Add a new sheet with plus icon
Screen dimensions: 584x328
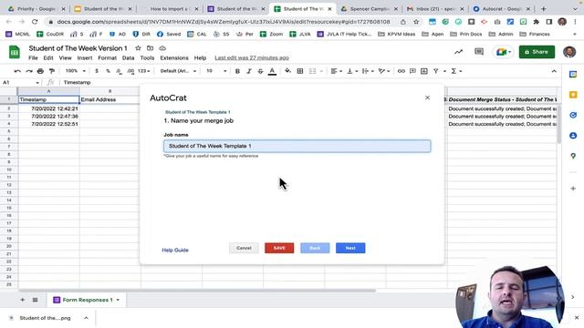(22, 300)
